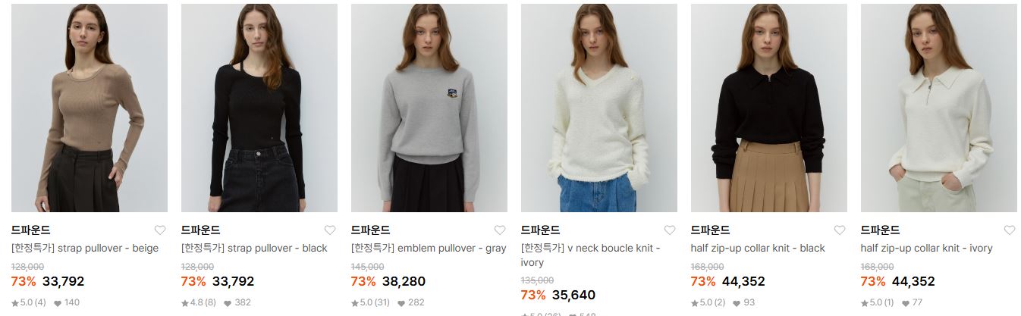Screen dimensions: 1021x316
Task: View black half zip-up collar knit image
Action: point(769,108)
